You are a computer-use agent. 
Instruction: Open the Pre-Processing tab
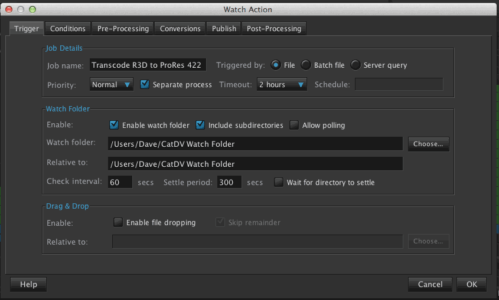123,28
